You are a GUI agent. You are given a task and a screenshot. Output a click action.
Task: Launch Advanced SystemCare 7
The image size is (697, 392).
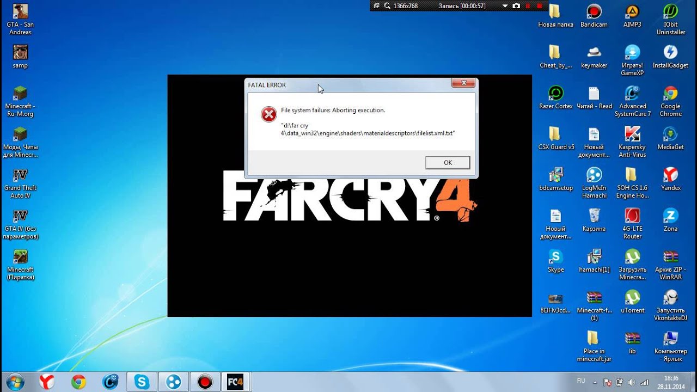click(632, 101)
